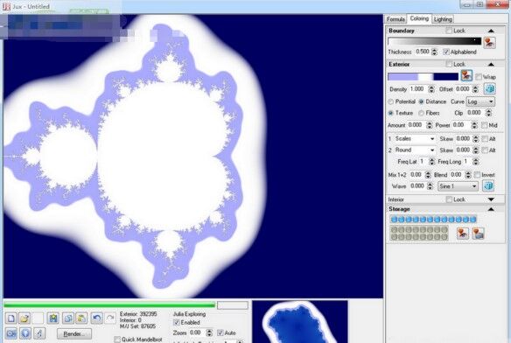
Task: Click the Render... button
Action: [x=74, y=334]
